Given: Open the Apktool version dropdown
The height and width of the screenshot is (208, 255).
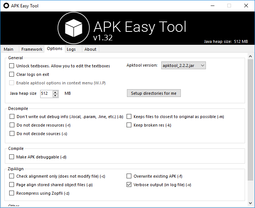Looking at the screenshot, I should 183,66.
